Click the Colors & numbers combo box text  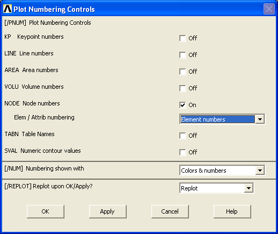[x=203, y=171]
